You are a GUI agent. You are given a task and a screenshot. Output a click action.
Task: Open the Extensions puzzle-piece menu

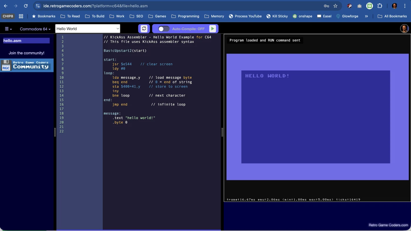coord(380,6)
